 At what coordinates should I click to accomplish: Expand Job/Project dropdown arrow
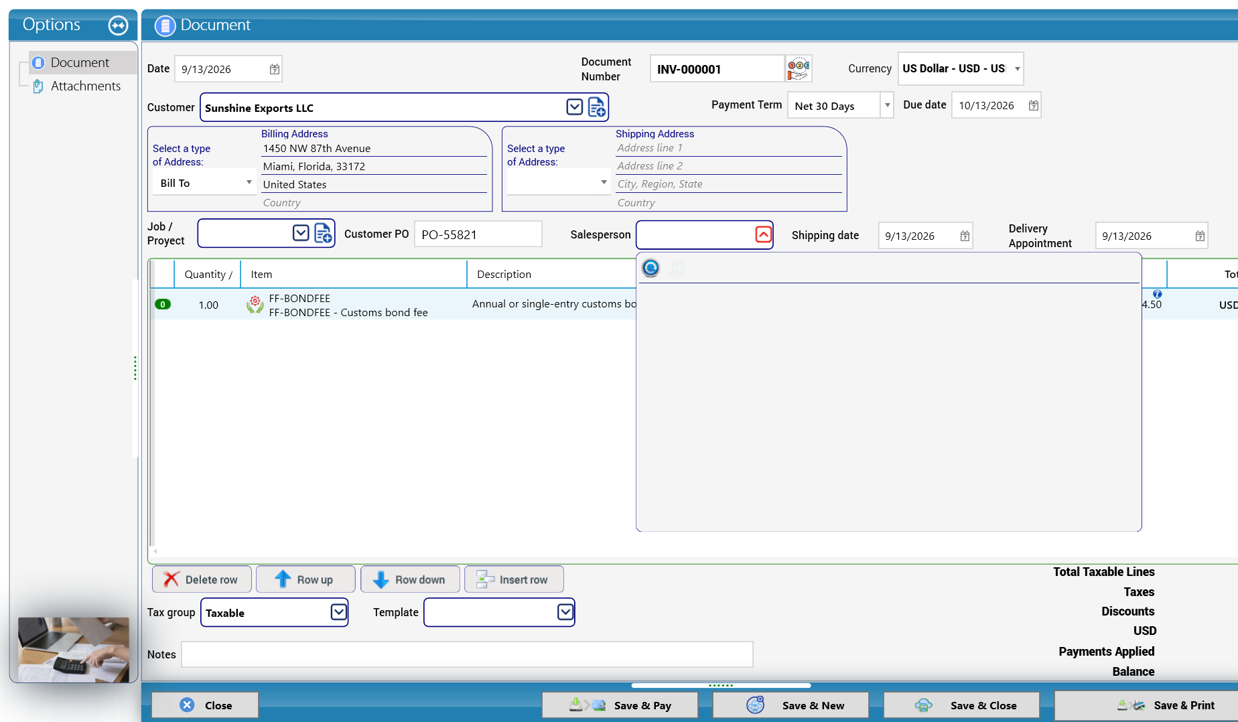(301, 232)
